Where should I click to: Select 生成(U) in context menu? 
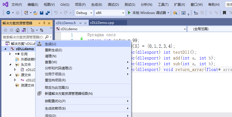(x=83, y=44)
